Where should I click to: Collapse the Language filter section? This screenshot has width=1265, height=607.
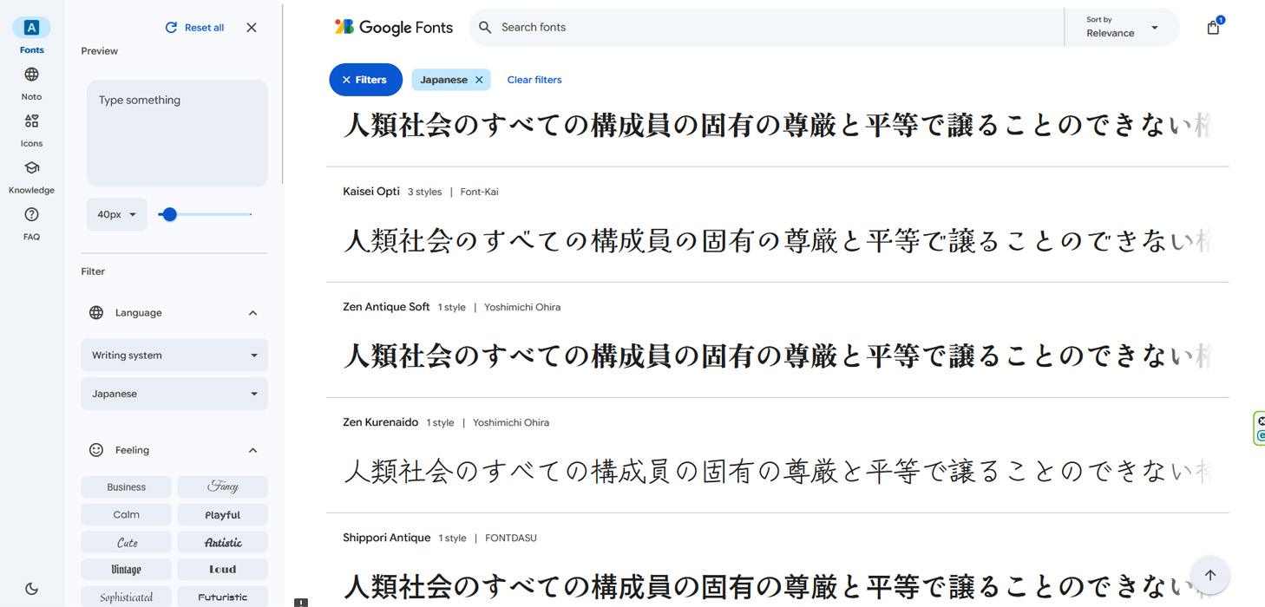pyautogui.click(x=252, y=312)
